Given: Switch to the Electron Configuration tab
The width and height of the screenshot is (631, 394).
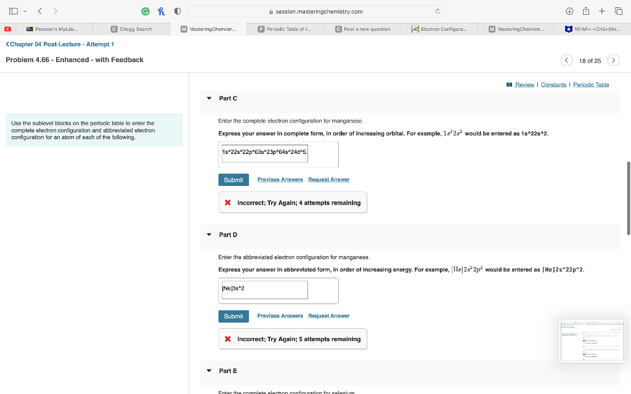Looking at the screenshot, I should [x=439, y=29].
